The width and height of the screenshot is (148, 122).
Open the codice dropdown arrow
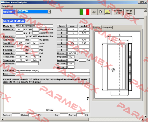pos(49,12)
